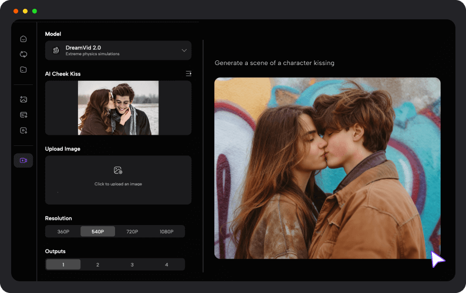Viewport: 466px width, 293px height.
Task: Click the list icon beside AI Cheek Kiss
Action: 188,74
